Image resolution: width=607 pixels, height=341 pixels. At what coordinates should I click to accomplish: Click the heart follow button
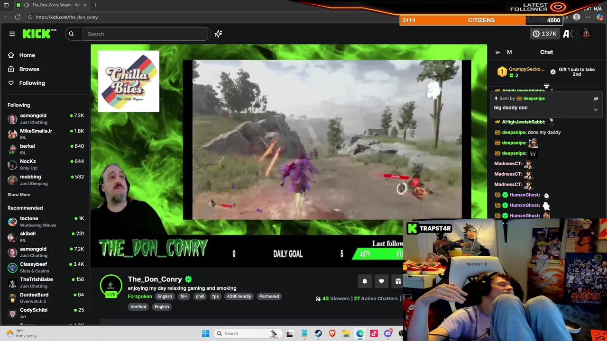pos(381,281)
